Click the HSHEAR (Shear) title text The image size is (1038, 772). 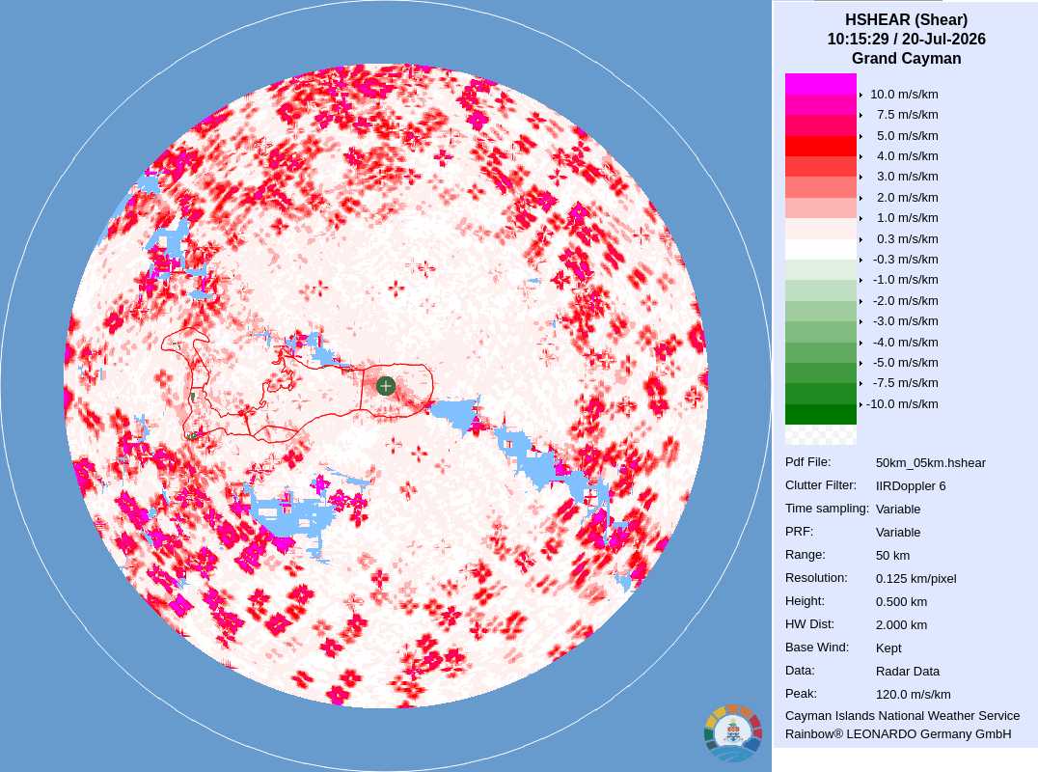click(x=906, y=20)
